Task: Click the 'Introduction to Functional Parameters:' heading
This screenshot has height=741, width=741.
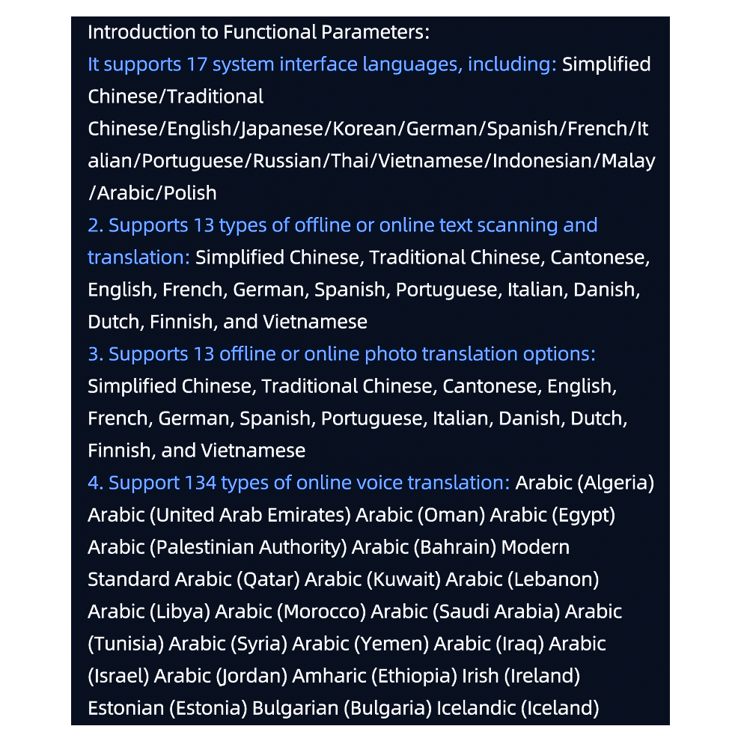Action: 258,32
